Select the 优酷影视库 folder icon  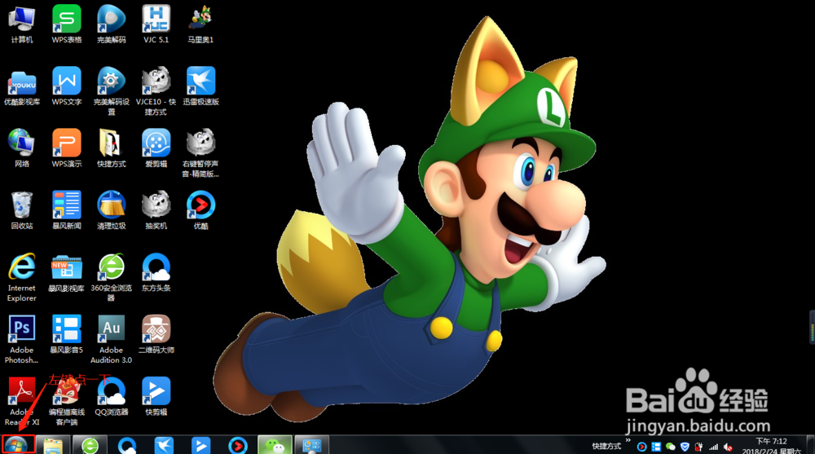(x=22, y=86)
